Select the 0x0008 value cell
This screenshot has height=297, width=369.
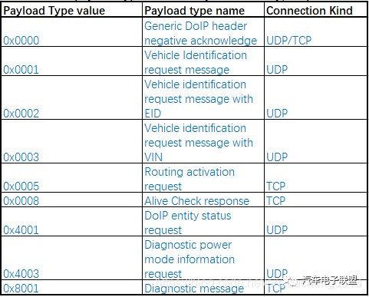point(71,200)
